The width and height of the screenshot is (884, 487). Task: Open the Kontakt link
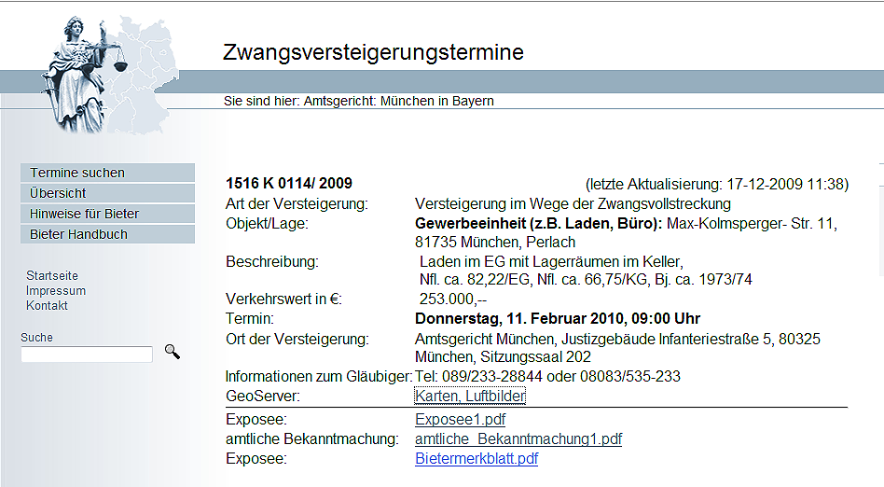pyautogui.click(x=47, y=305)
